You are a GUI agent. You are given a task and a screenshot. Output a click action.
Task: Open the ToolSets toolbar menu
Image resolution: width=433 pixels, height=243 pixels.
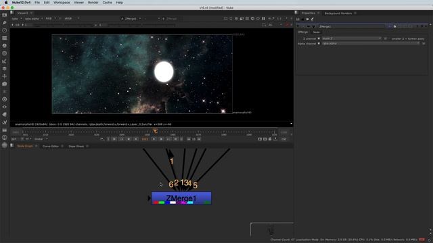5,122
